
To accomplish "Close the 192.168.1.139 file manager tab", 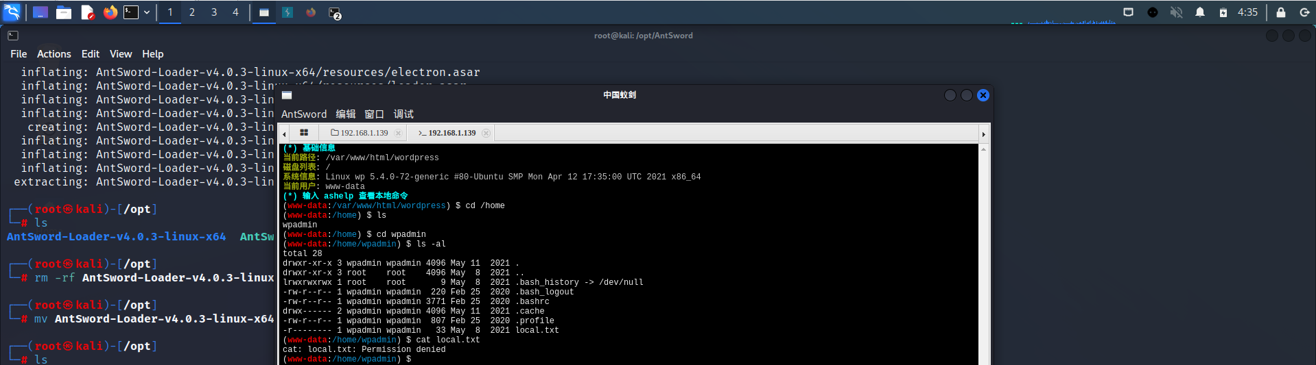I will coord(398,134).
